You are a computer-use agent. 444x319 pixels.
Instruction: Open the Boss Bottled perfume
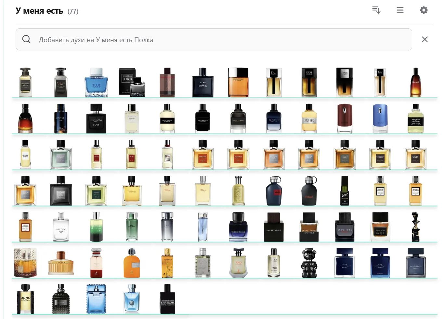click(238, 191)
